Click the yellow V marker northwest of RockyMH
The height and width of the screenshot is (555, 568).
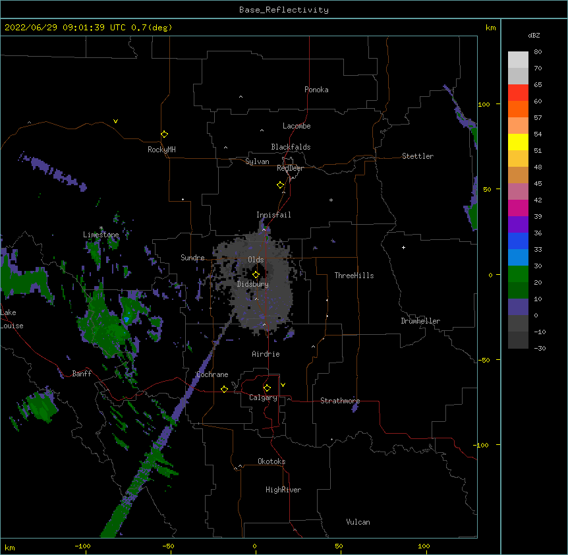115,121
